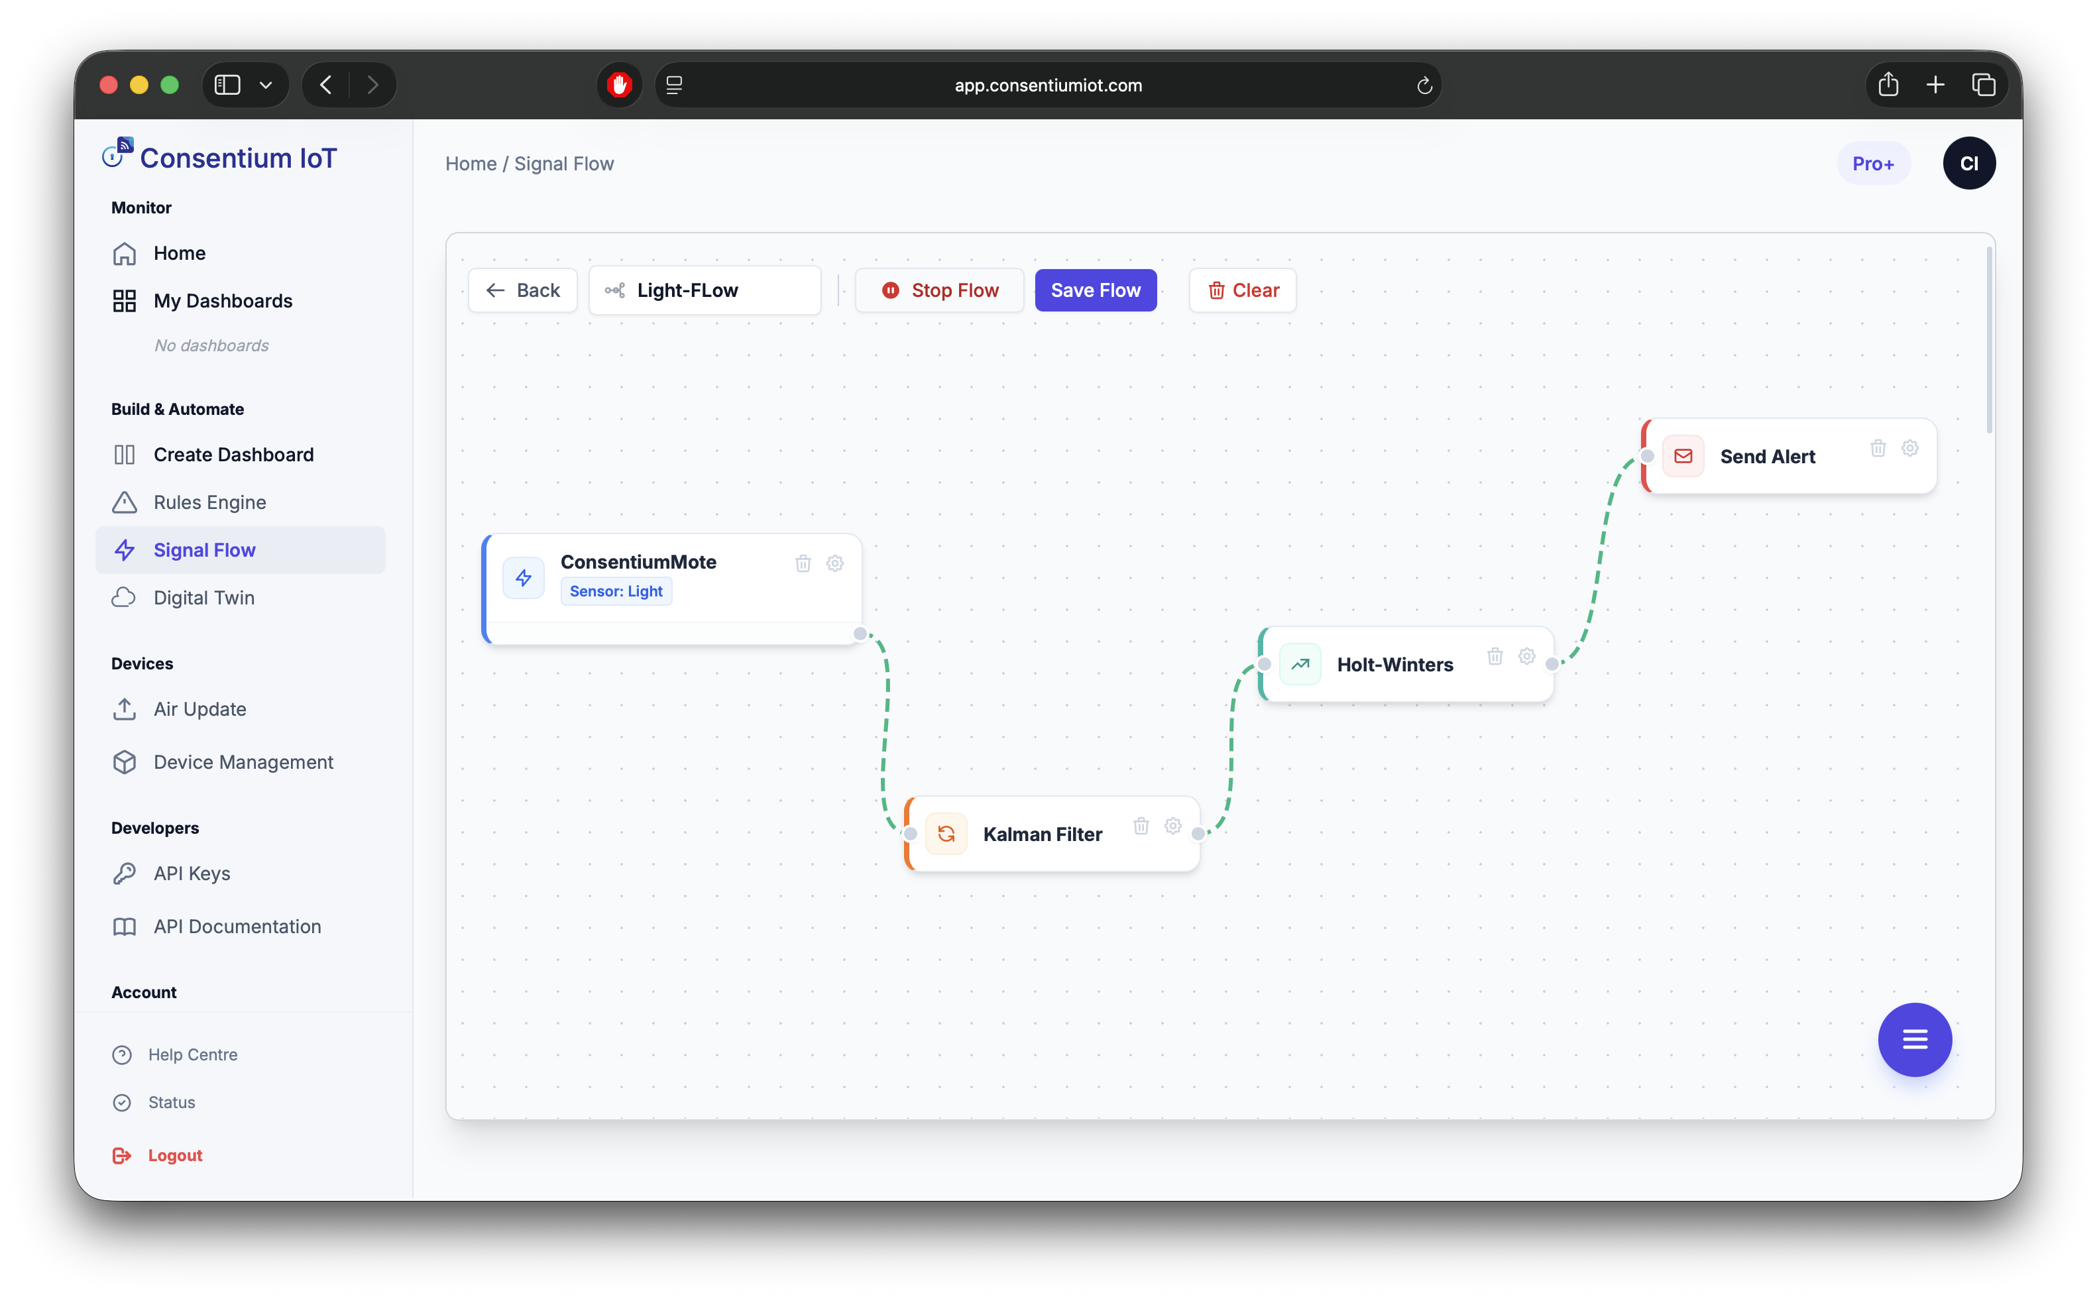Click the Light-FLow name field

(705, 290)
